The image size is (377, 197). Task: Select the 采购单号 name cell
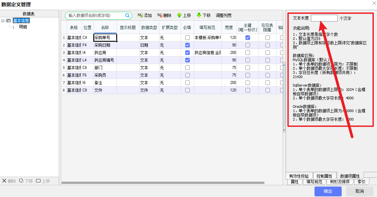pyautogui.click(x=105, y=38)
